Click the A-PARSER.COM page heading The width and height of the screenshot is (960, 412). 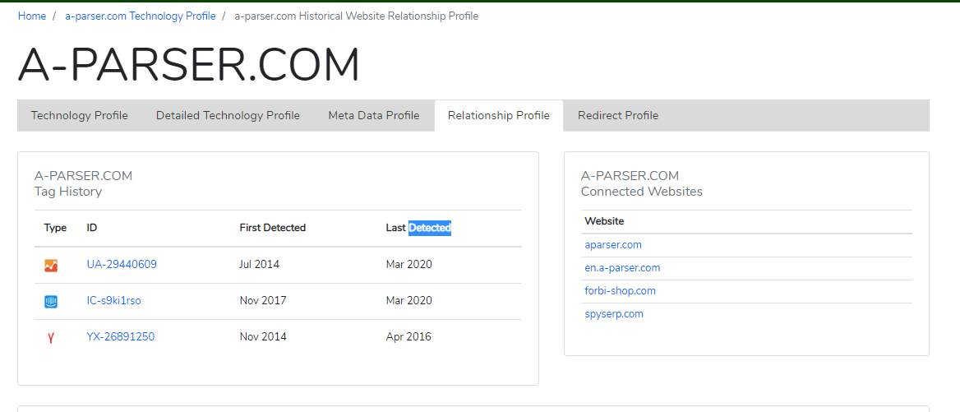(188, 65)
